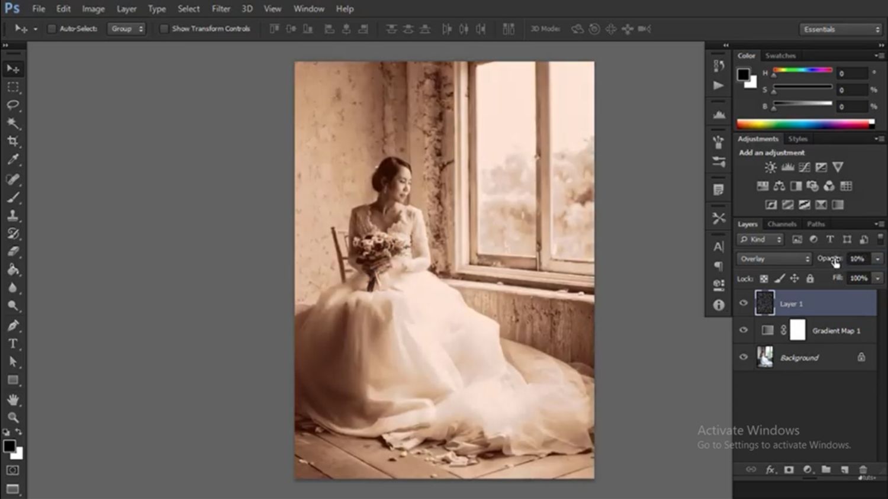
Task: Select the Paint Bucket tool
Action: point(13,270)
